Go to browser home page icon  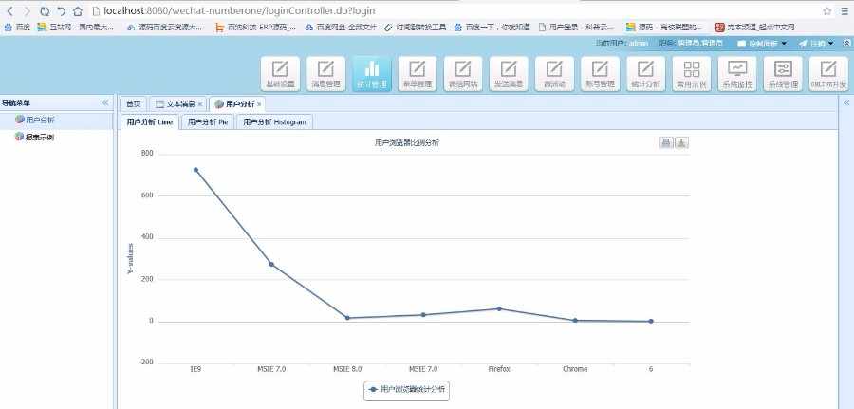coord(78,10)
